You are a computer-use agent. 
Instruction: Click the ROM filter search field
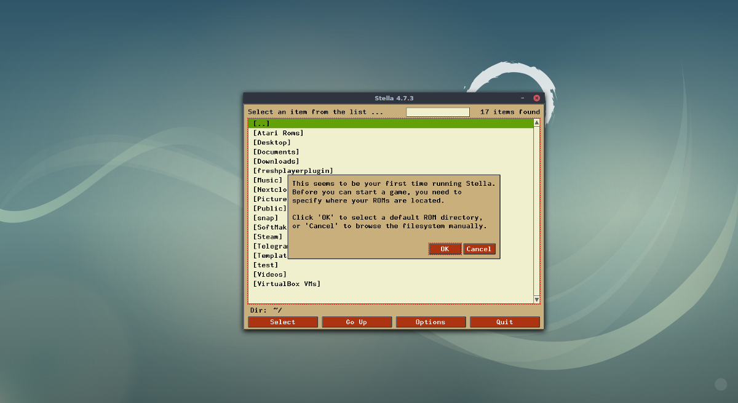click(437, 111)
